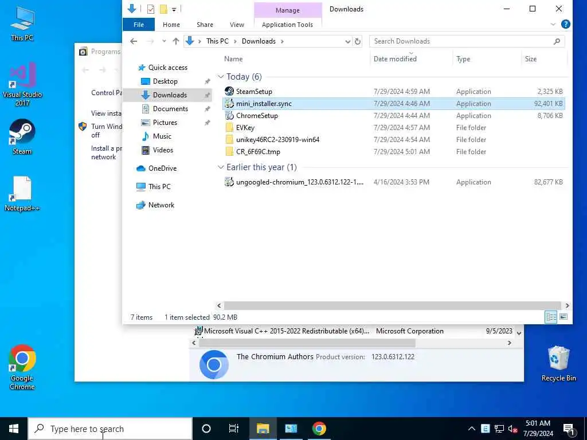Click the mini_installer.sync file name
The image size is (587, 440).
[264, 104]
